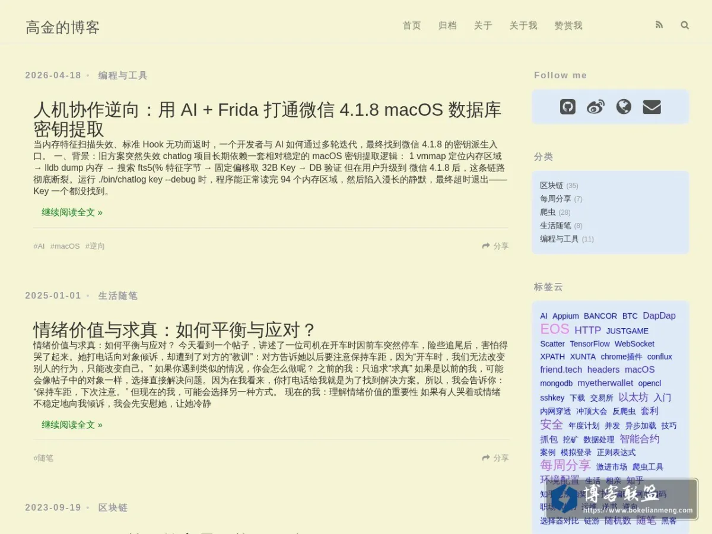Image resolution: width=712 pixels, height=534 pixels.
Task: Open the 关于 navigation item
Action: pyautogui.click(x=483, y=26)
